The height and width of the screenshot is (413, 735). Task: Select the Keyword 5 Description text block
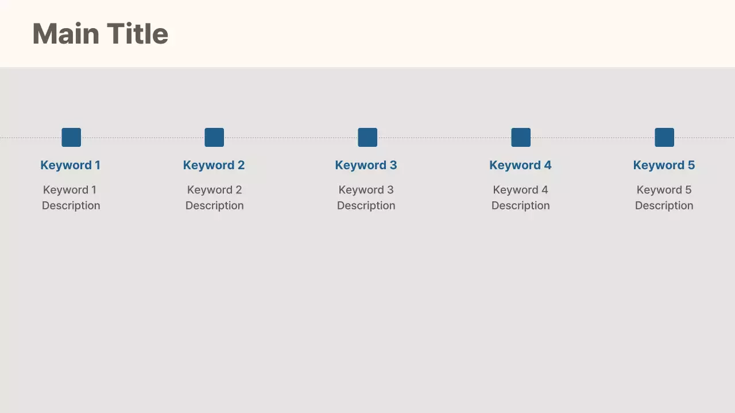(664, 197)
